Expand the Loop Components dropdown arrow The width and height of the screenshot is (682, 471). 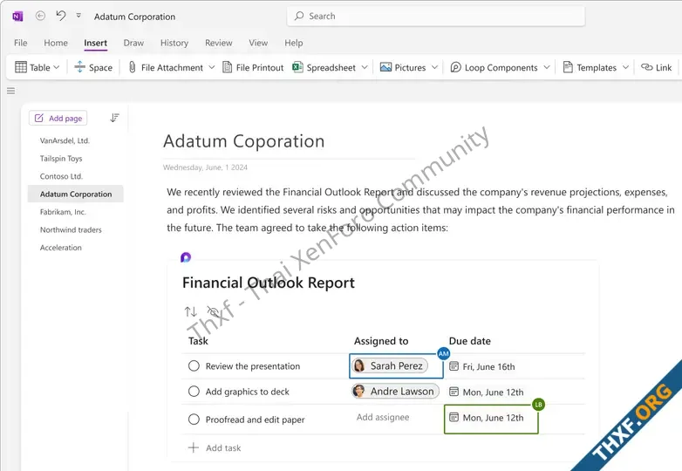tap(547, 67)
